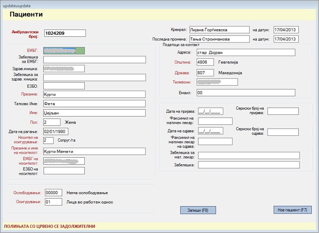This screenshot has height=233, width=319.
Task: Click the bottom Забелешка field
Action: click(249, 165)
